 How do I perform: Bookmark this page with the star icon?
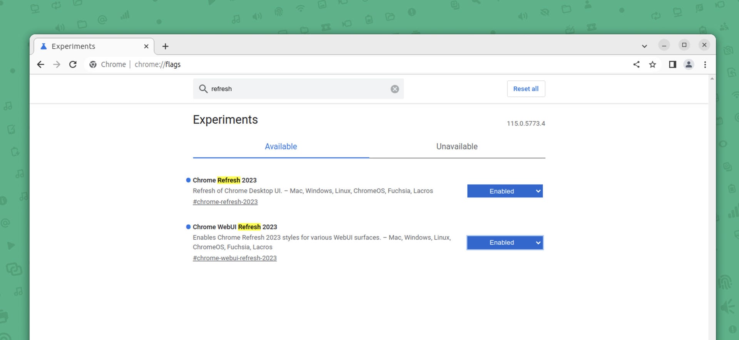(x=652, y=65)
